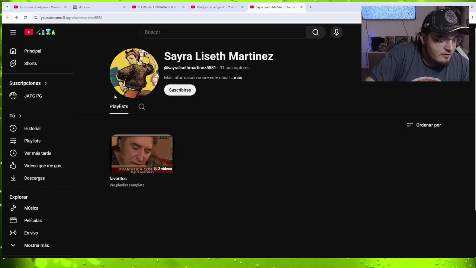
Task: Open tab search dropdown arrow
Action: pyautogui.click(x=7, y=7)
